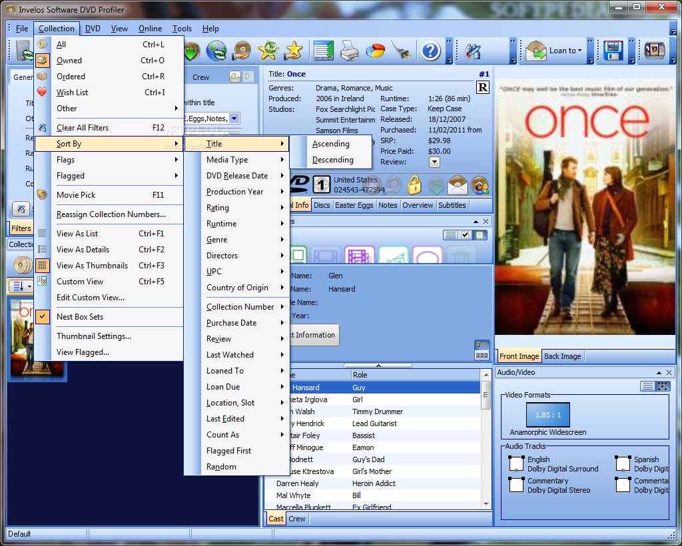
Task: Click the box icon beside Owned
Action: [42, 60]
